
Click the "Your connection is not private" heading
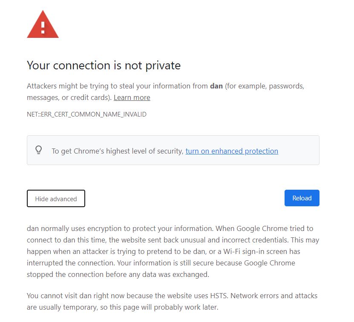click(x=104, y=66)
